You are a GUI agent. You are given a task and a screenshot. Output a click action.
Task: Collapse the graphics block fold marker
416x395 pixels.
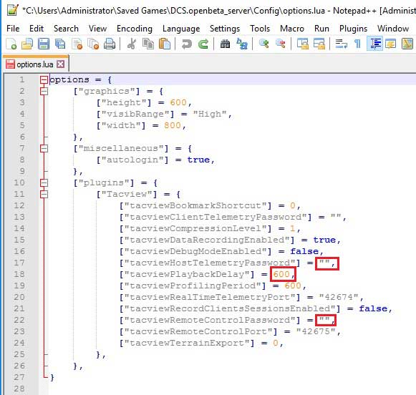click(44, 92)
